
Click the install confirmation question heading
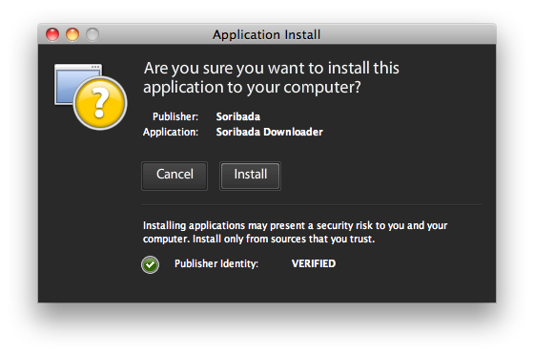click(x=271, y=77)
